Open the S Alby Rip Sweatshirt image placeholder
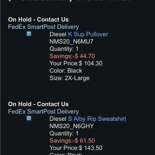The height and width of the screenshot is (155, 155). pos(29,118)
